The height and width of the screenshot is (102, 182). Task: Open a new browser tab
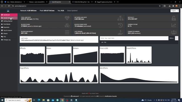(118, 2)
